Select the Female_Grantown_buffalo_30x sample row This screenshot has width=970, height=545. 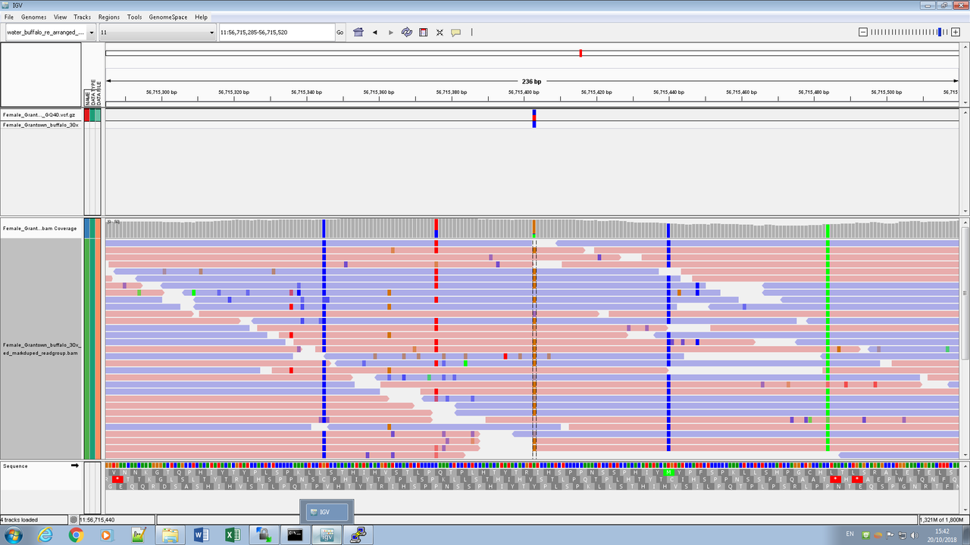(x=41, y=125)
